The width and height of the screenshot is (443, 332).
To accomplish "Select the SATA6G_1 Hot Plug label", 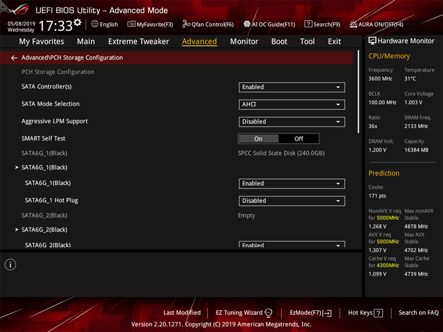I will click(52, 200).
